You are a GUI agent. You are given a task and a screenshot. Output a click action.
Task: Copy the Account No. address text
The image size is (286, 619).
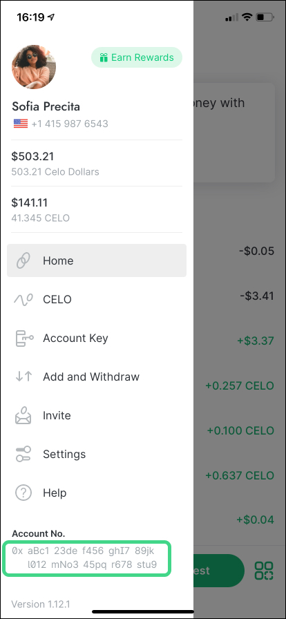87,558
